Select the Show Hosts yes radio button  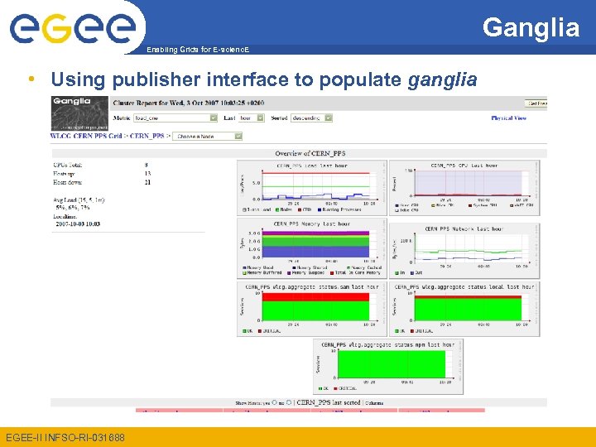[275, 402]
